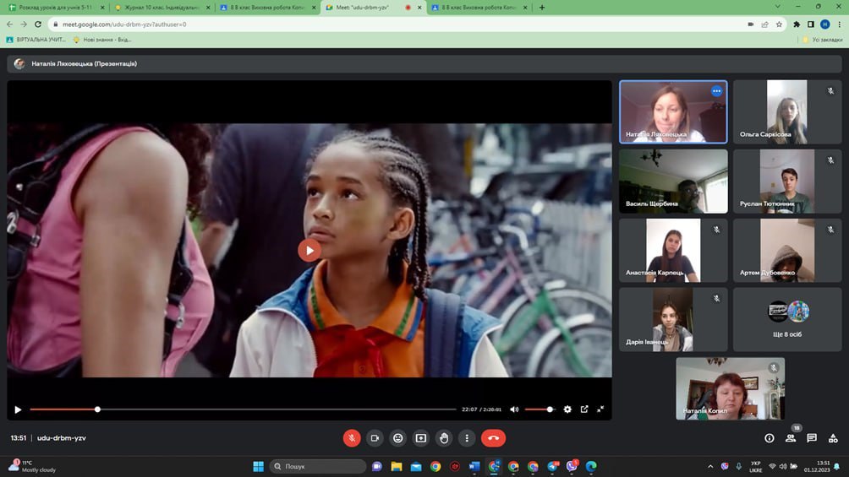Screen dimensions: 849x477
Task: Open 'ВІРТУАЛЬНА УЧИТ...' bookmark
Action: point(36,40)
